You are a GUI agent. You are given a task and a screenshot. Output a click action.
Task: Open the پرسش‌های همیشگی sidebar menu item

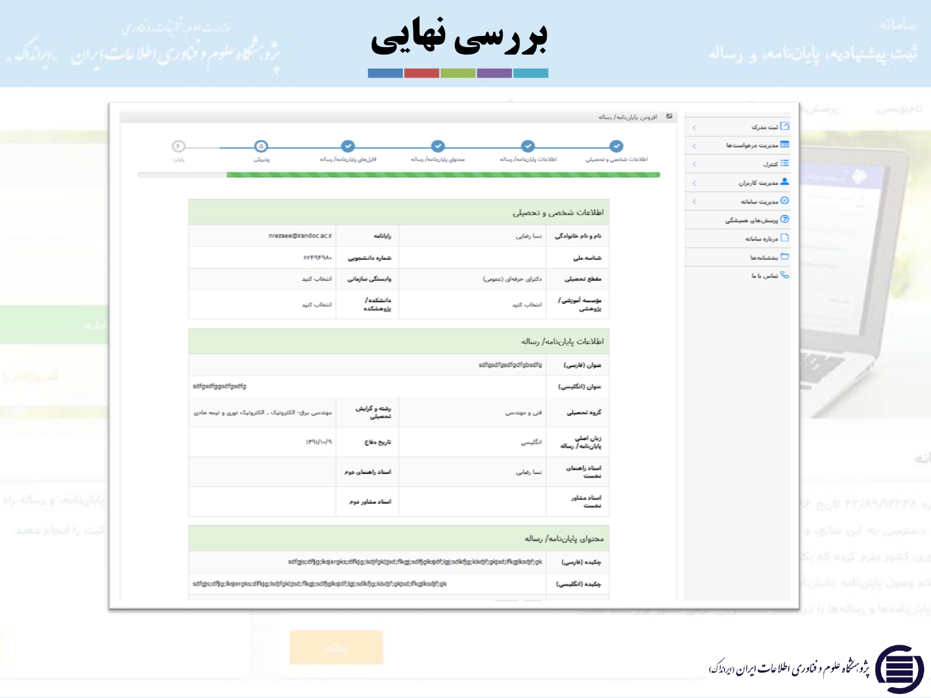click(738, 220)
